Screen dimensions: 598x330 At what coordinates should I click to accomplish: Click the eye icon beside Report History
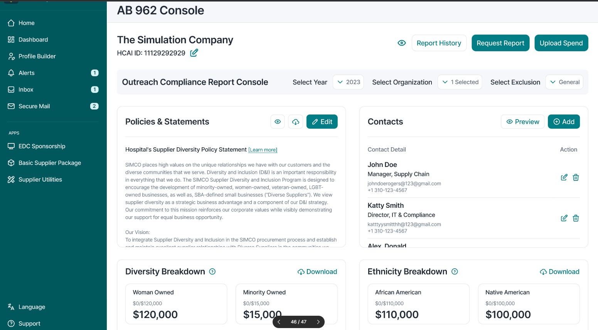coord(401,43)
